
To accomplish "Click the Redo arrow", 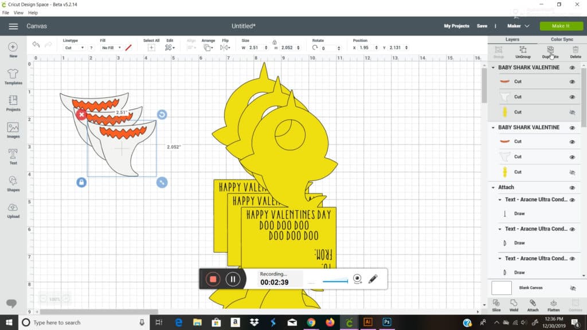I will click(48, 45).
